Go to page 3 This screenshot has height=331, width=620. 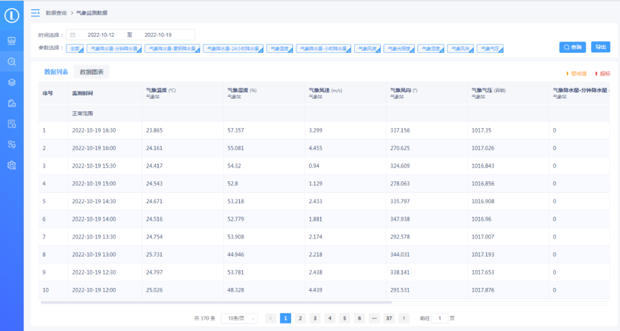click(x=315, y=318)
